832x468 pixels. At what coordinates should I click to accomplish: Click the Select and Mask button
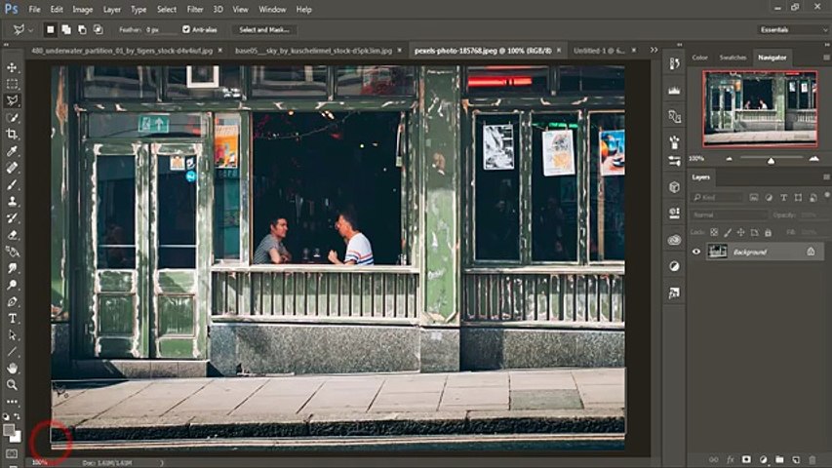266,29
